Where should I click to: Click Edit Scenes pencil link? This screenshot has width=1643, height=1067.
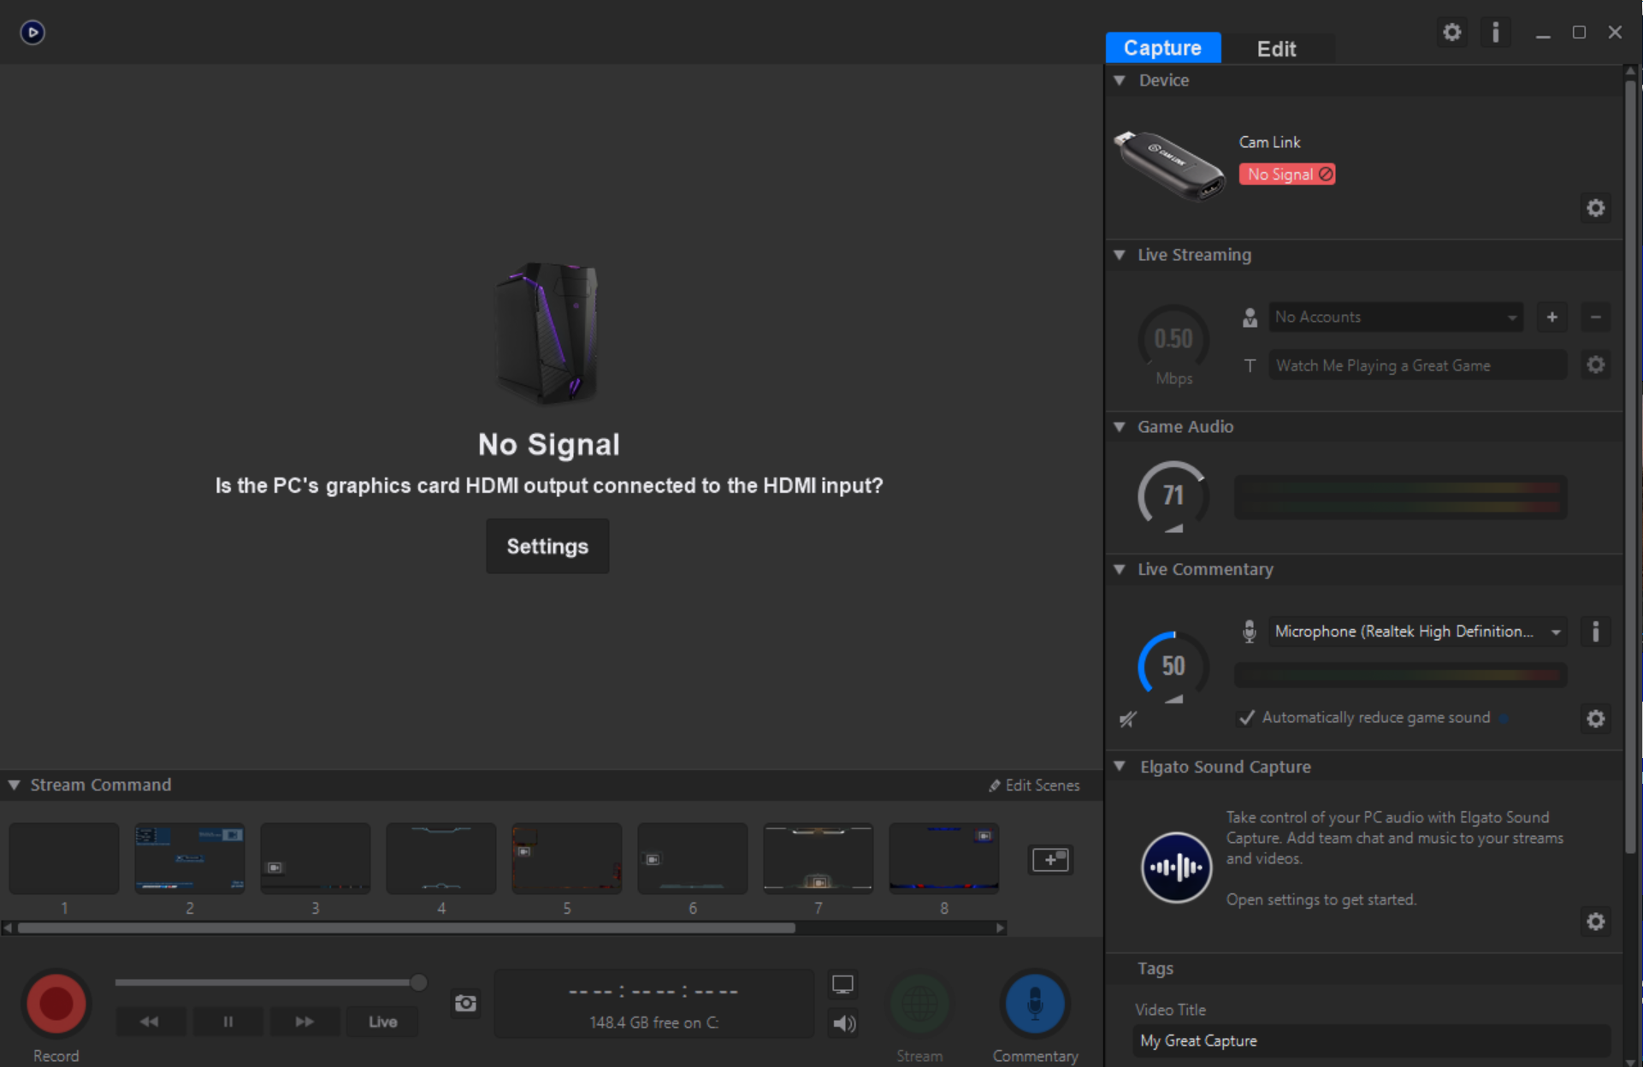point(1034,785)
